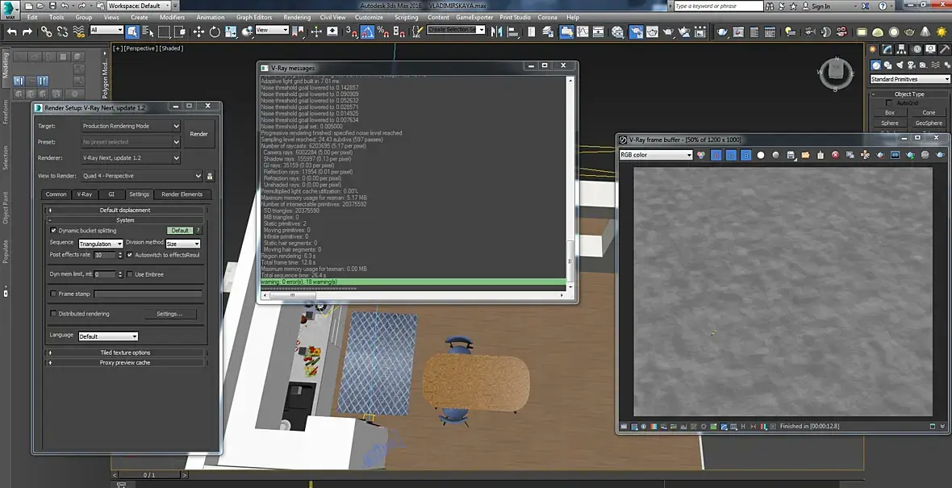Toggle the Percent Snap icon
952x488 pixels.
382,31
